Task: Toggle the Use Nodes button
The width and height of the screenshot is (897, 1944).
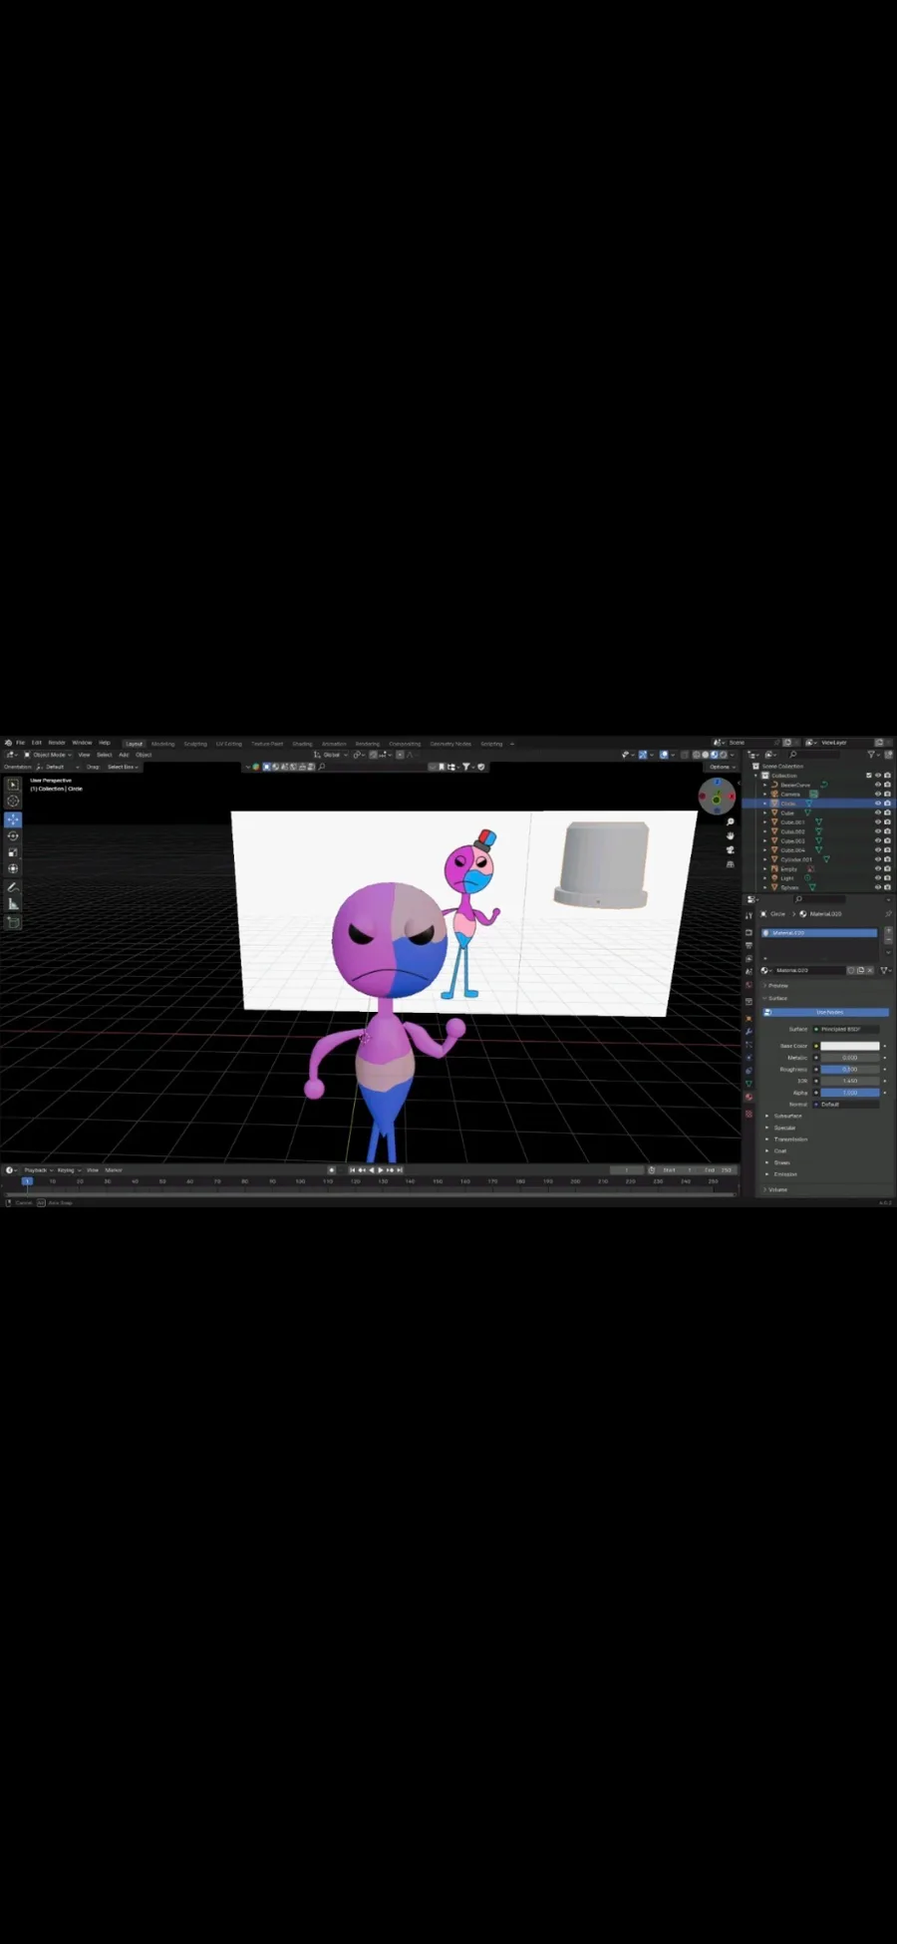Action: (826, 1012)
